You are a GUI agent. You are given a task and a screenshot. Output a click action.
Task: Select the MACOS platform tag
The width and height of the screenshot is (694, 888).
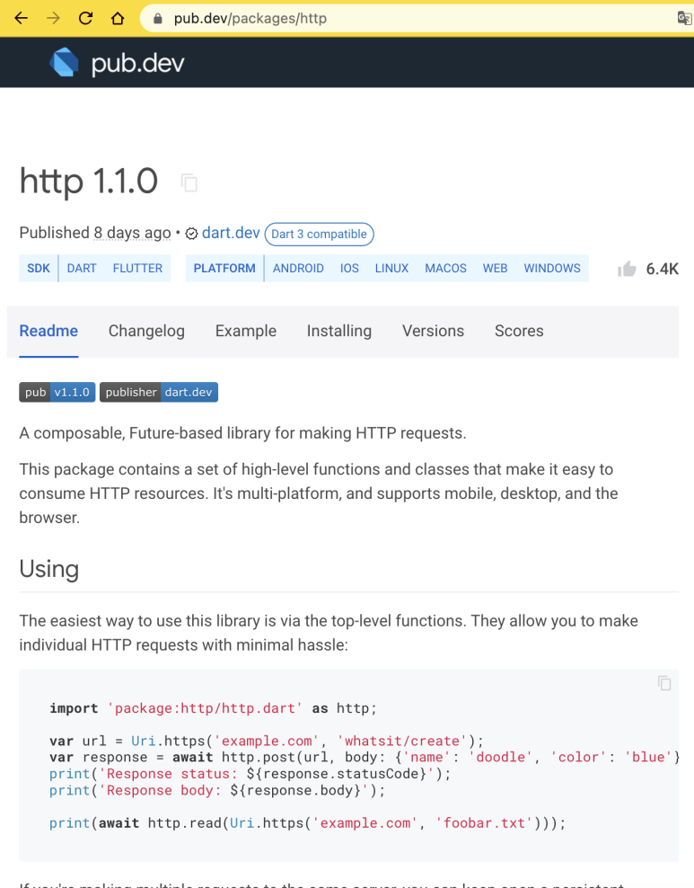click(x=445, y=269)
